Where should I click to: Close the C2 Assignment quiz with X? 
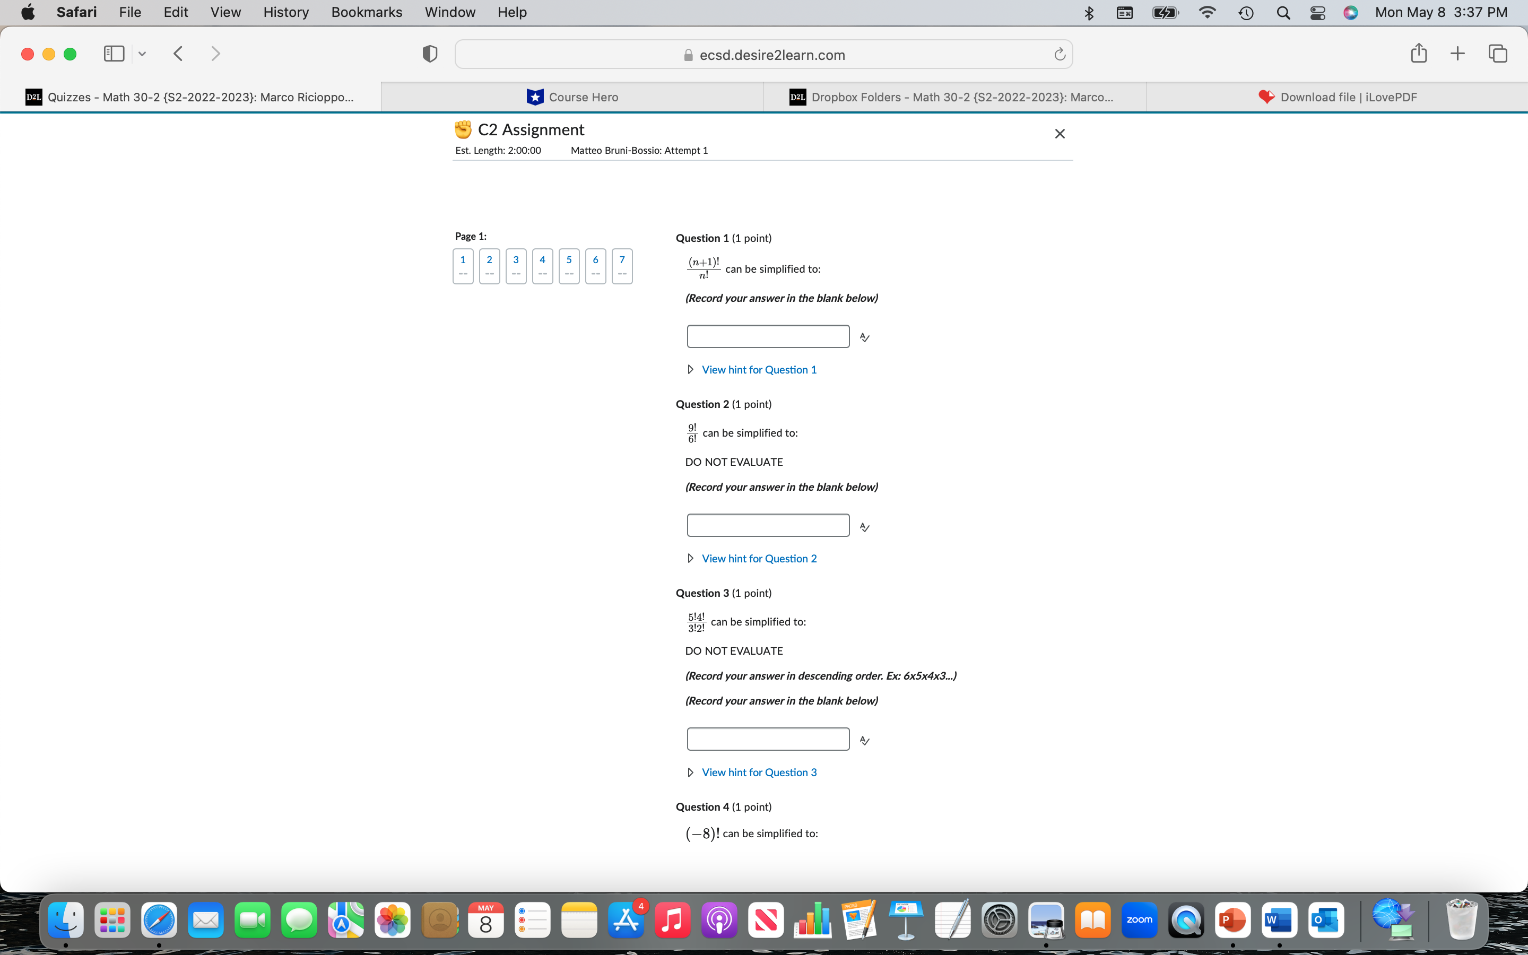pos(1060,134)
